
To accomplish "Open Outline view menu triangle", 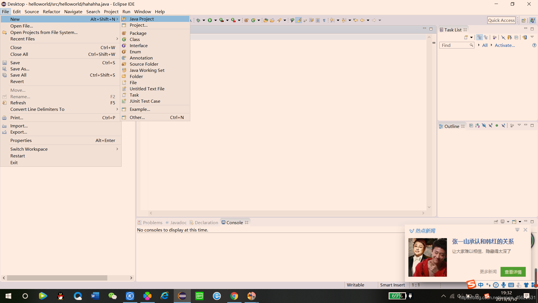I will [x=519, y=125].
